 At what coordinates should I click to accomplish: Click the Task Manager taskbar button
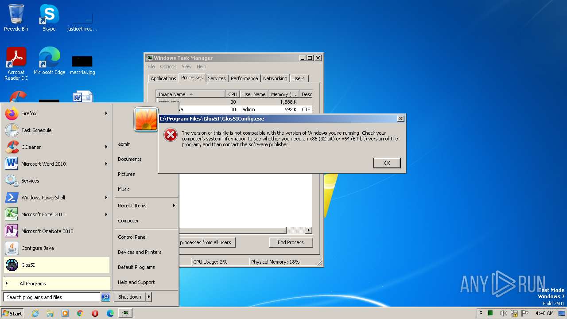[x=126, y=313]
